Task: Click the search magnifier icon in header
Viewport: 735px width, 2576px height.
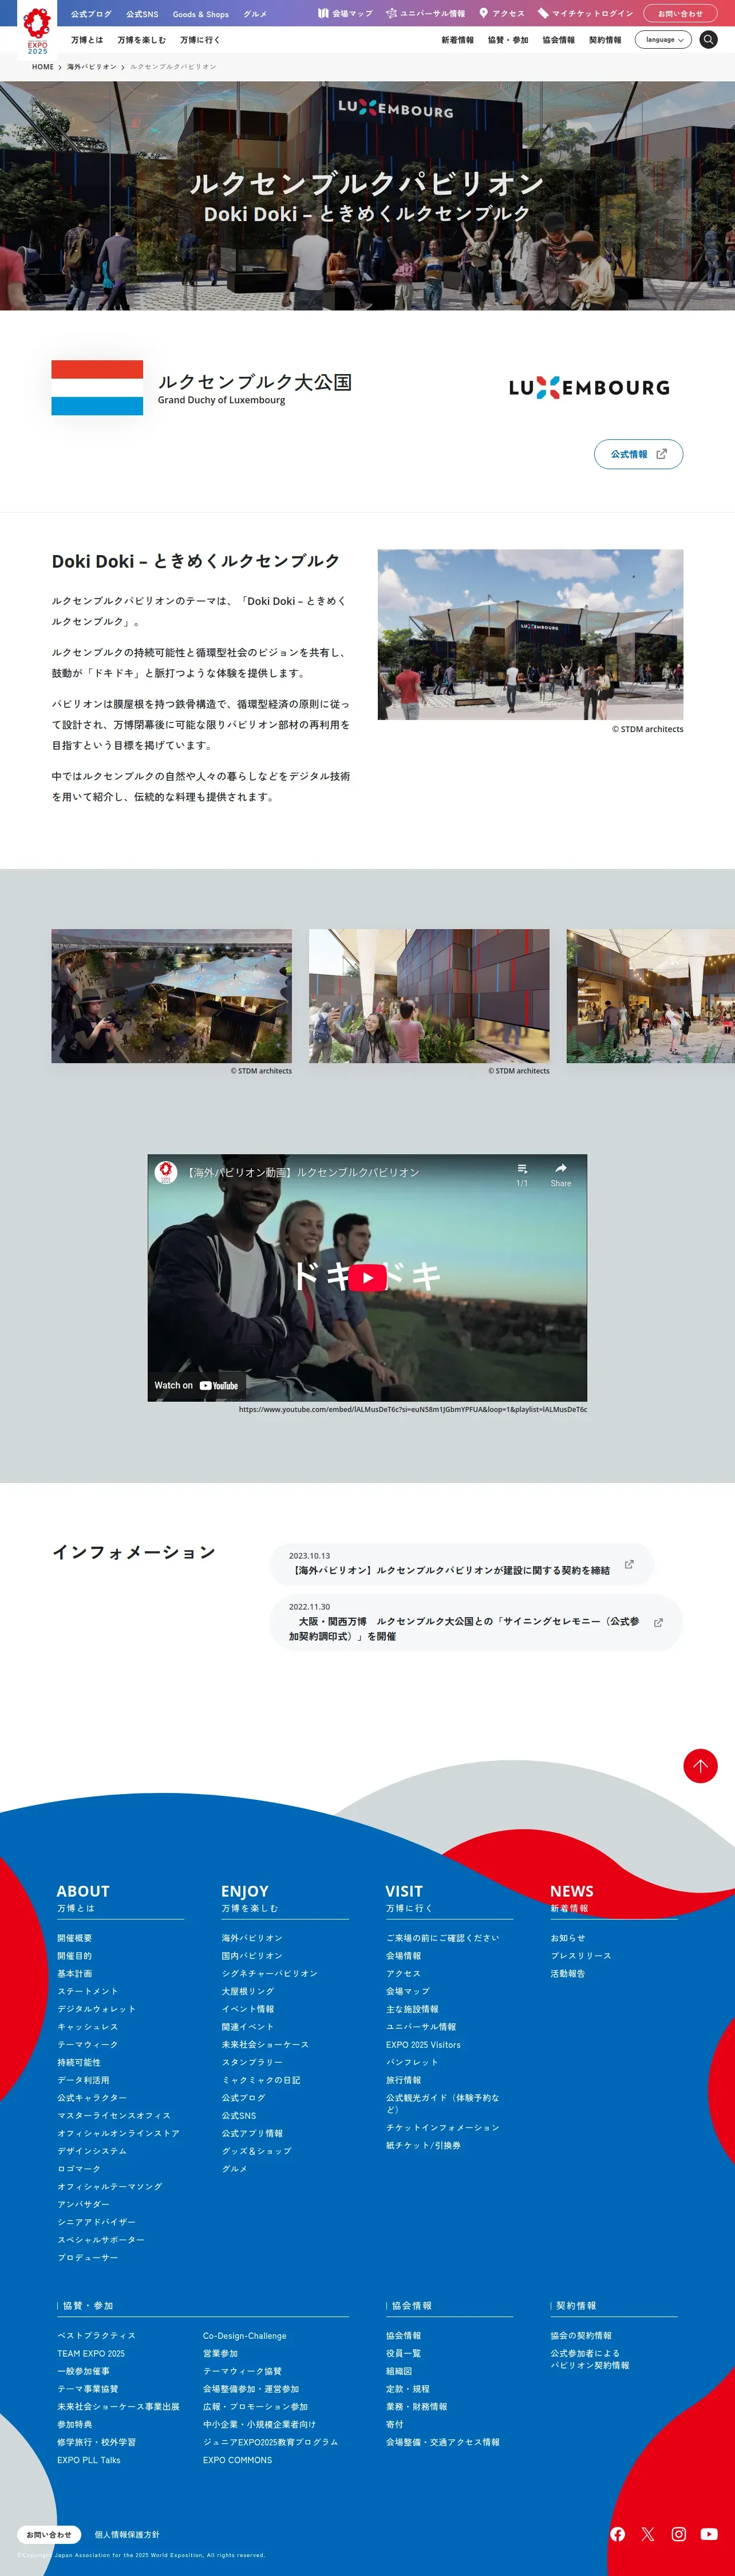Action: pyautogui.click(x=708, y=40)
